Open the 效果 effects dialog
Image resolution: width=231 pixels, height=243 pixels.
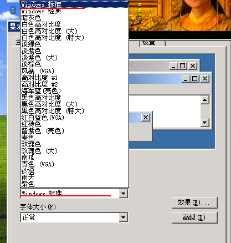(194, 202)
